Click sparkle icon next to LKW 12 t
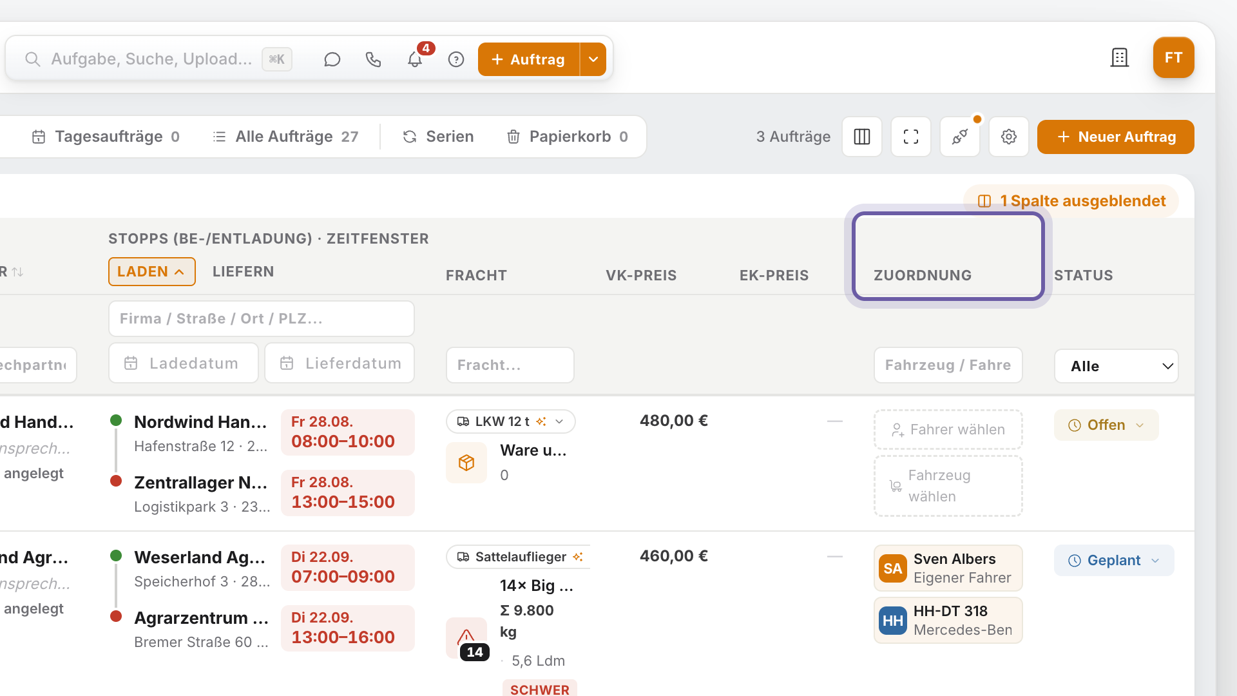 pyautogui.click(x=541, y=421)
